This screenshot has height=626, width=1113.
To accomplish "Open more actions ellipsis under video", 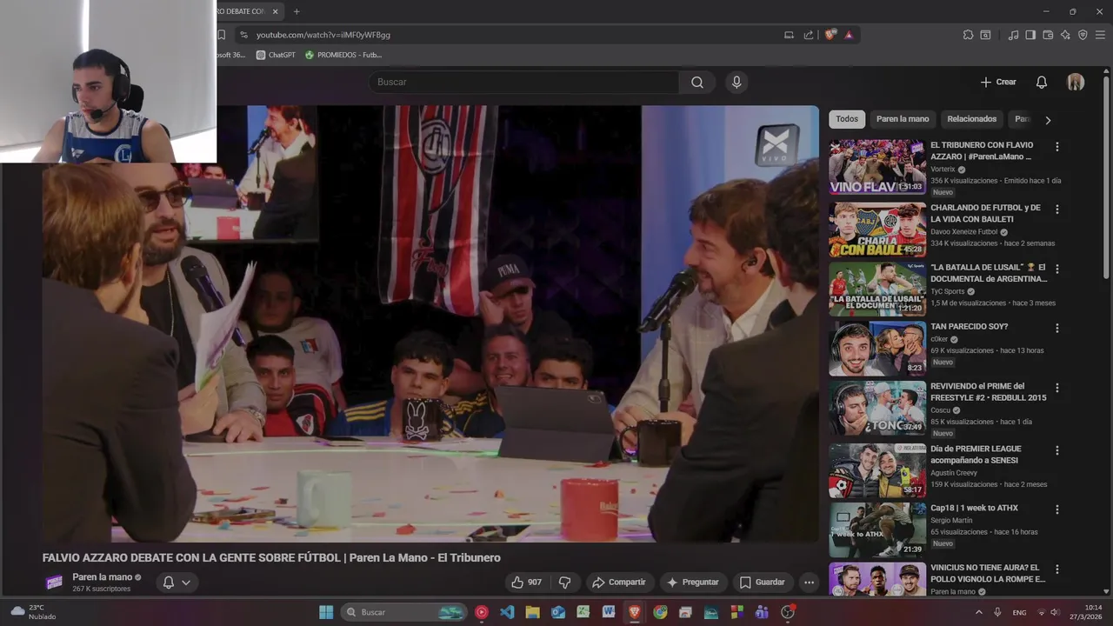I will pyautogui.click(x=809, y=582).
